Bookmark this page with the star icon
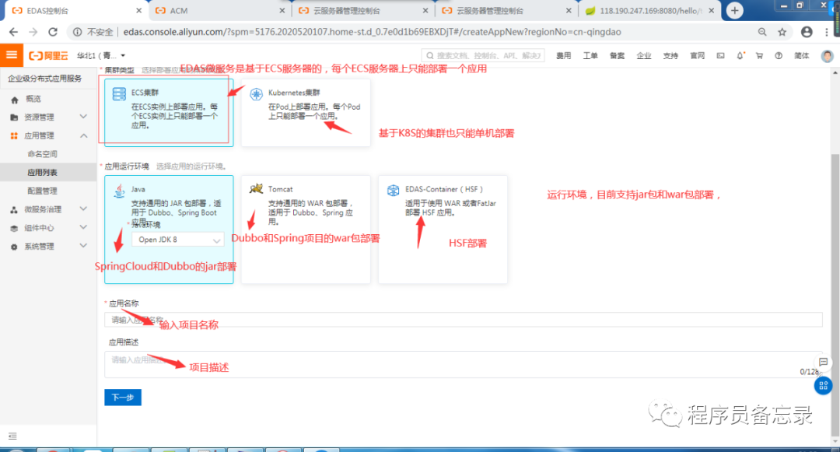 click(782, 32)
